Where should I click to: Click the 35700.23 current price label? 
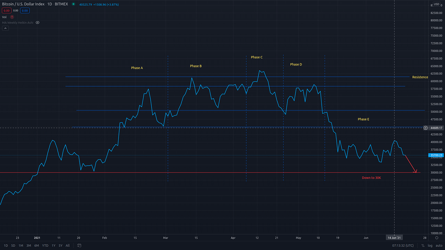coord(436,155)
